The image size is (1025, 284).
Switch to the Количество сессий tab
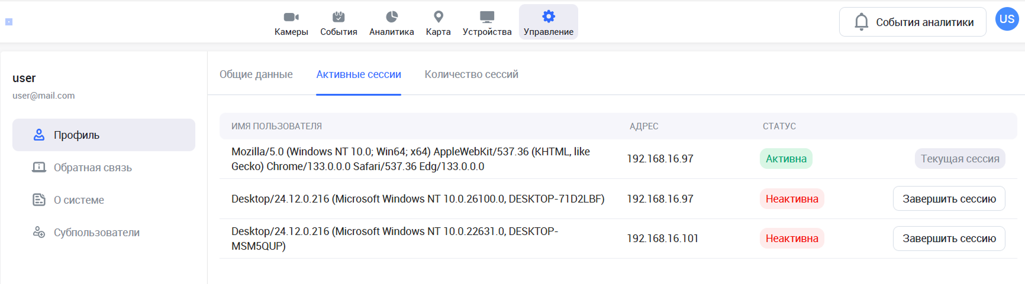point(471,74)
